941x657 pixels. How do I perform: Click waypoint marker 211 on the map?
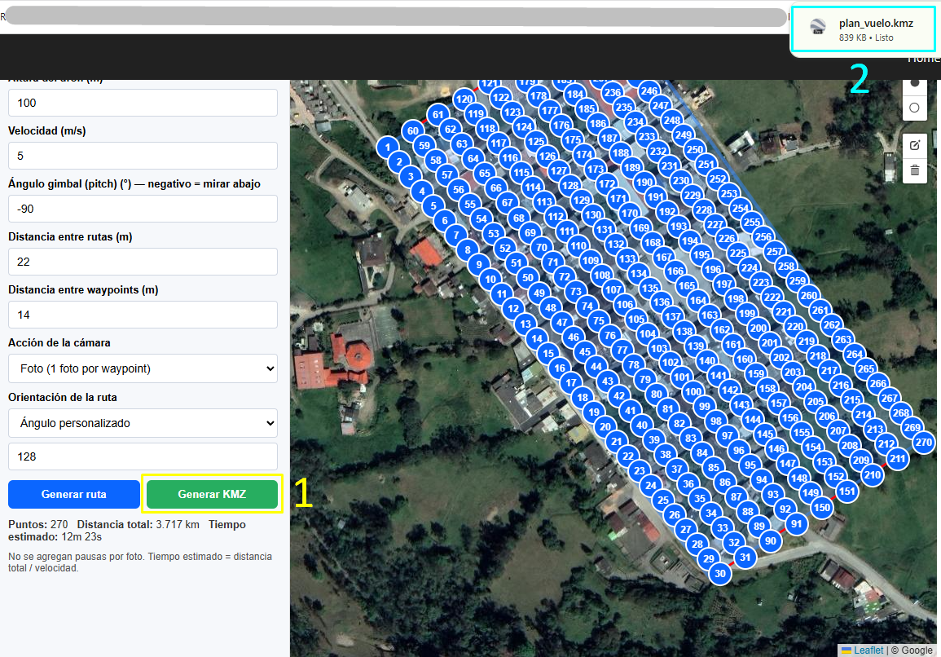(897, 459)
